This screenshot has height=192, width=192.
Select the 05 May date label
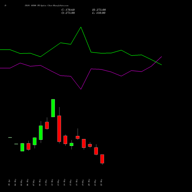coord(22,182)
